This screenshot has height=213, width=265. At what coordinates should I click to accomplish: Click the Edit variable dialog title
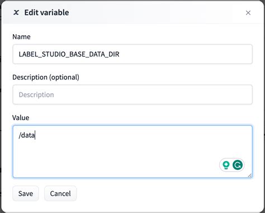pos(46,13)
